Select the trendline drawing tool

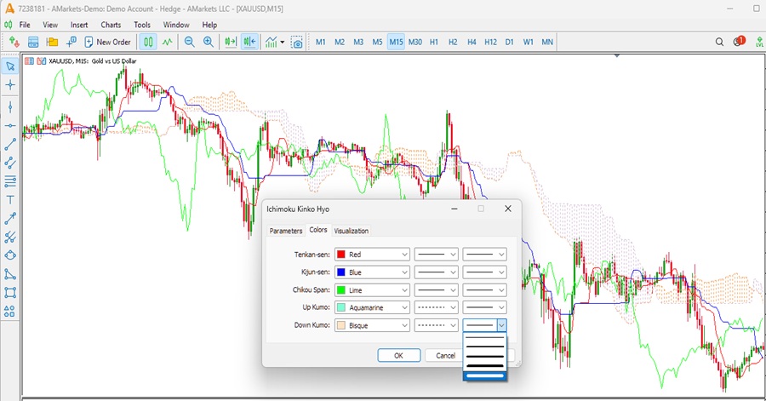pyautogui.click(x=10, y=144)
